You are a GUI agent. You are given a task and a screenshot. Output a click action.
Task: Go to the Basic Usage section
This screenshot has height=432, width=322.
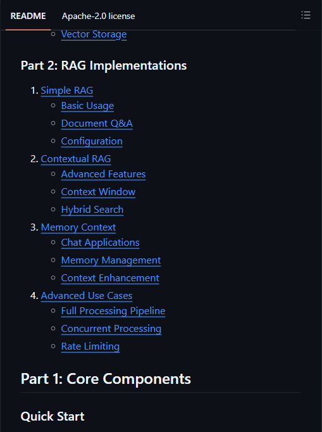click(x=87, y=106)
